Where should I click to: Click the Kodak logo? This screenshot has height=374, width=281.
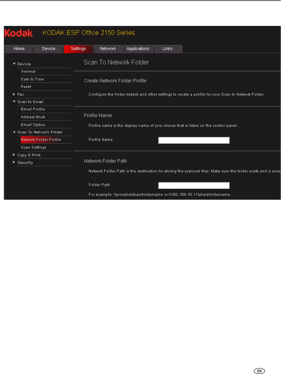click(x=19, y=33)
